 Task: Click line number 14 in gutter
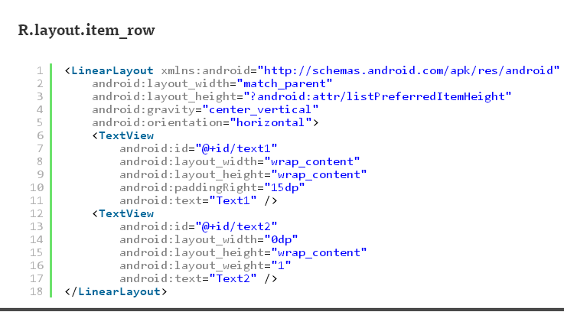pos(36,239)
